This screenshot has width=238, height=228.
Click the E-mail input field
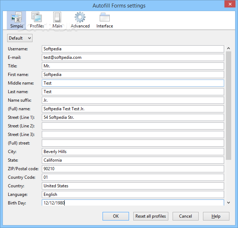133,57
